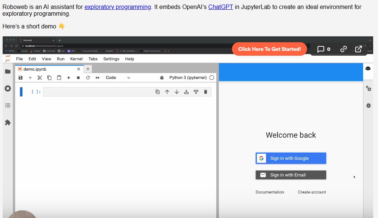
Task: Run the selected cell
Action: pos(69,78)
